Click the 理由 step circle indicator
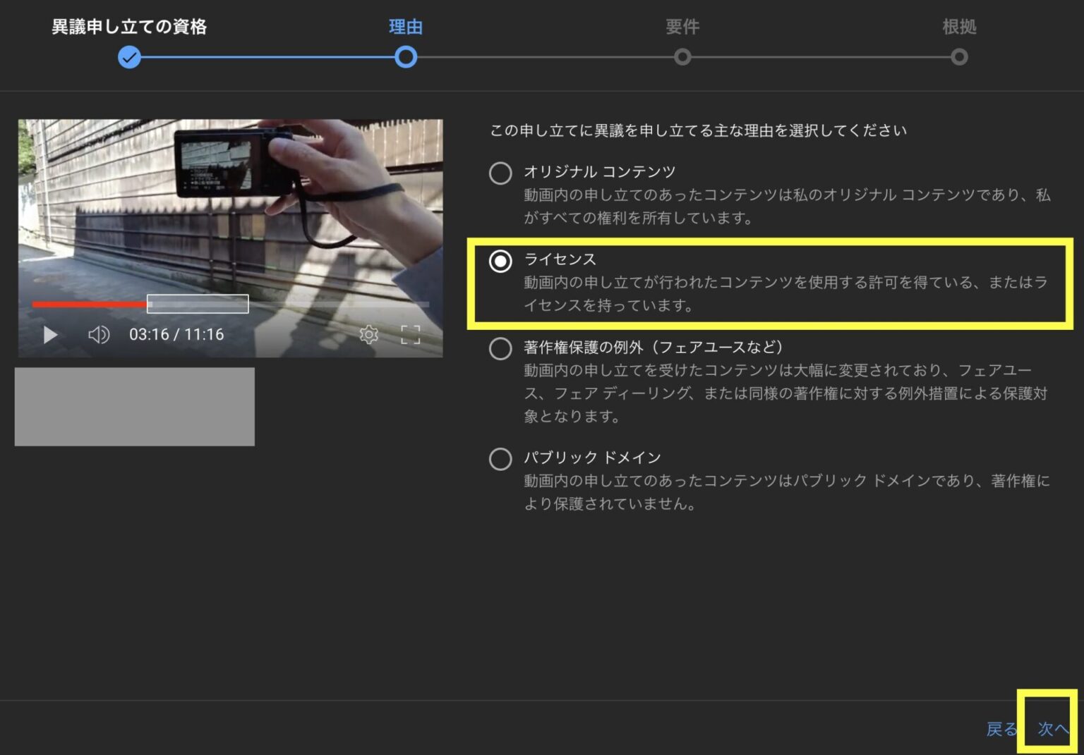The height and width of the screenshot is (755, 1084). 406,57
